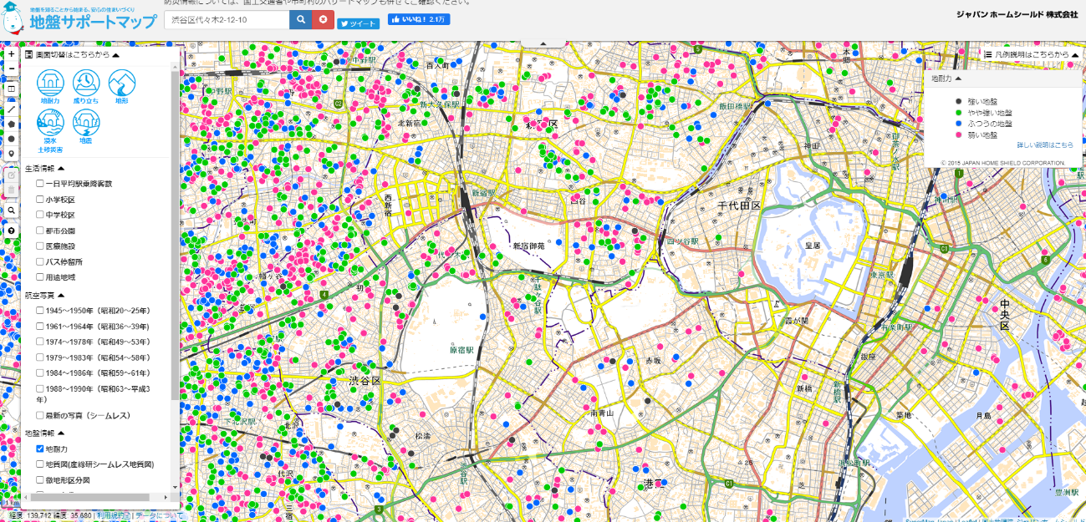Select the 地耐力 map mode icon
This screenshot has width=1086, height=522.
pos(50,84)
